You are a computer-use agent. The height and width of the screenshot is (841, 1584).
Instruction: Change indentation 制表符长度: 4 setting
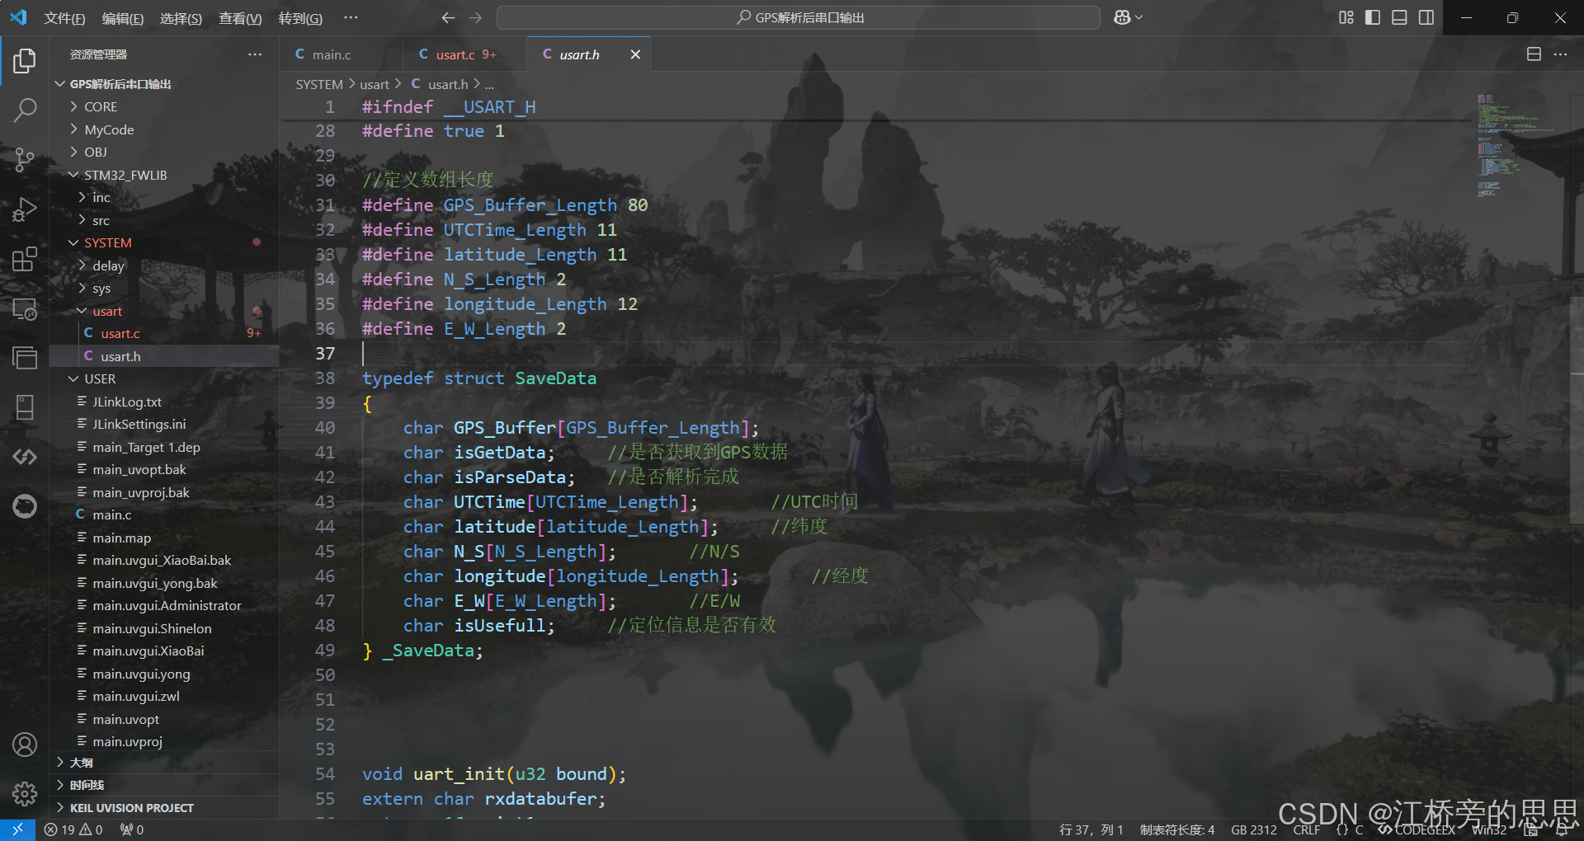pos(1177,829)
